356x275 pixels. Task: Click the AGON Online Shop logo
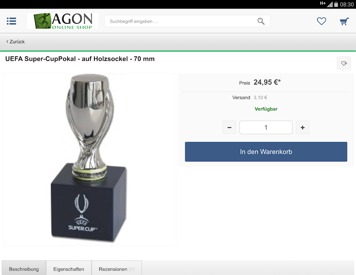pyautogui.click(x=63, y=21)
